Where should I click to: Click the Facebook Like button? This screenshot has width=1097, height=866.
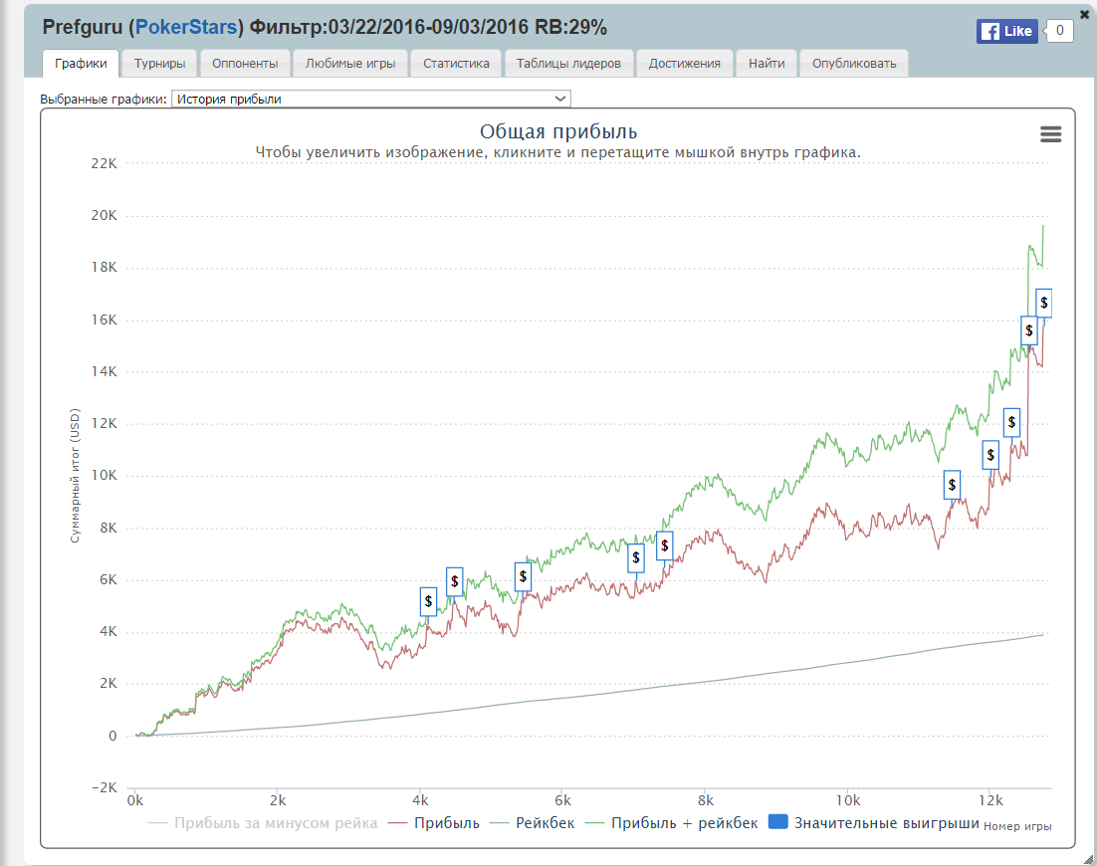coord(1006,31)
